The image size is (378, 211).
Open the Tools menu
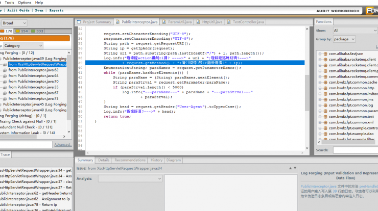[9, 3]
